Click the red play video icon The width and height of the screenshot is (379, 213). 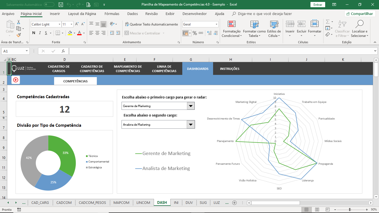click(x=16, y=80)
